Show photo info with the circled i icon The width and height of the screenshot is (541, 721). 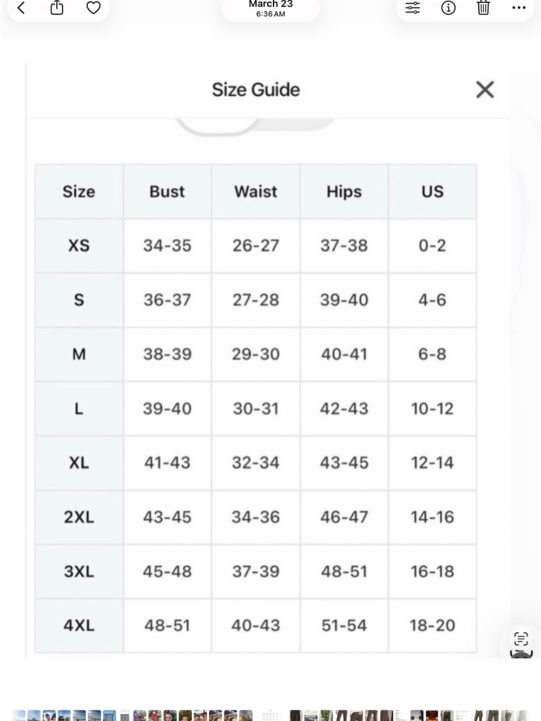pyautogui.click(x=448, y=8)
